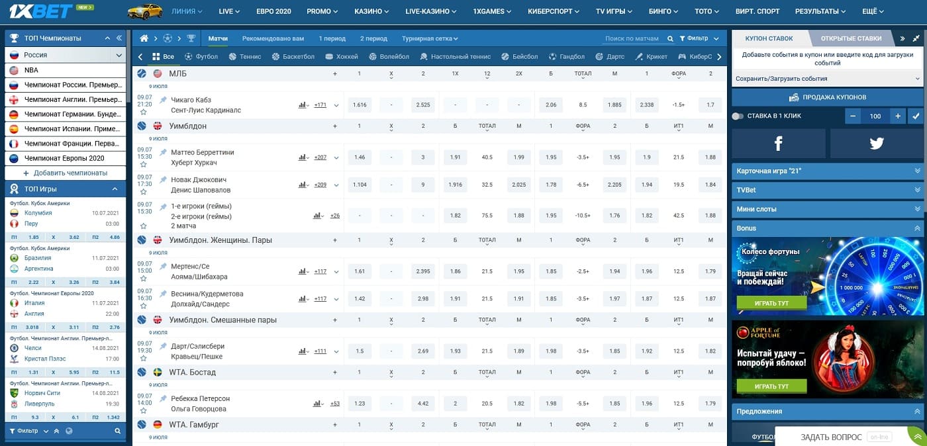927x446 pixels.
Task: Select odds 1.616 for Чикаго Кабз
Action: [x=360, y=105]
